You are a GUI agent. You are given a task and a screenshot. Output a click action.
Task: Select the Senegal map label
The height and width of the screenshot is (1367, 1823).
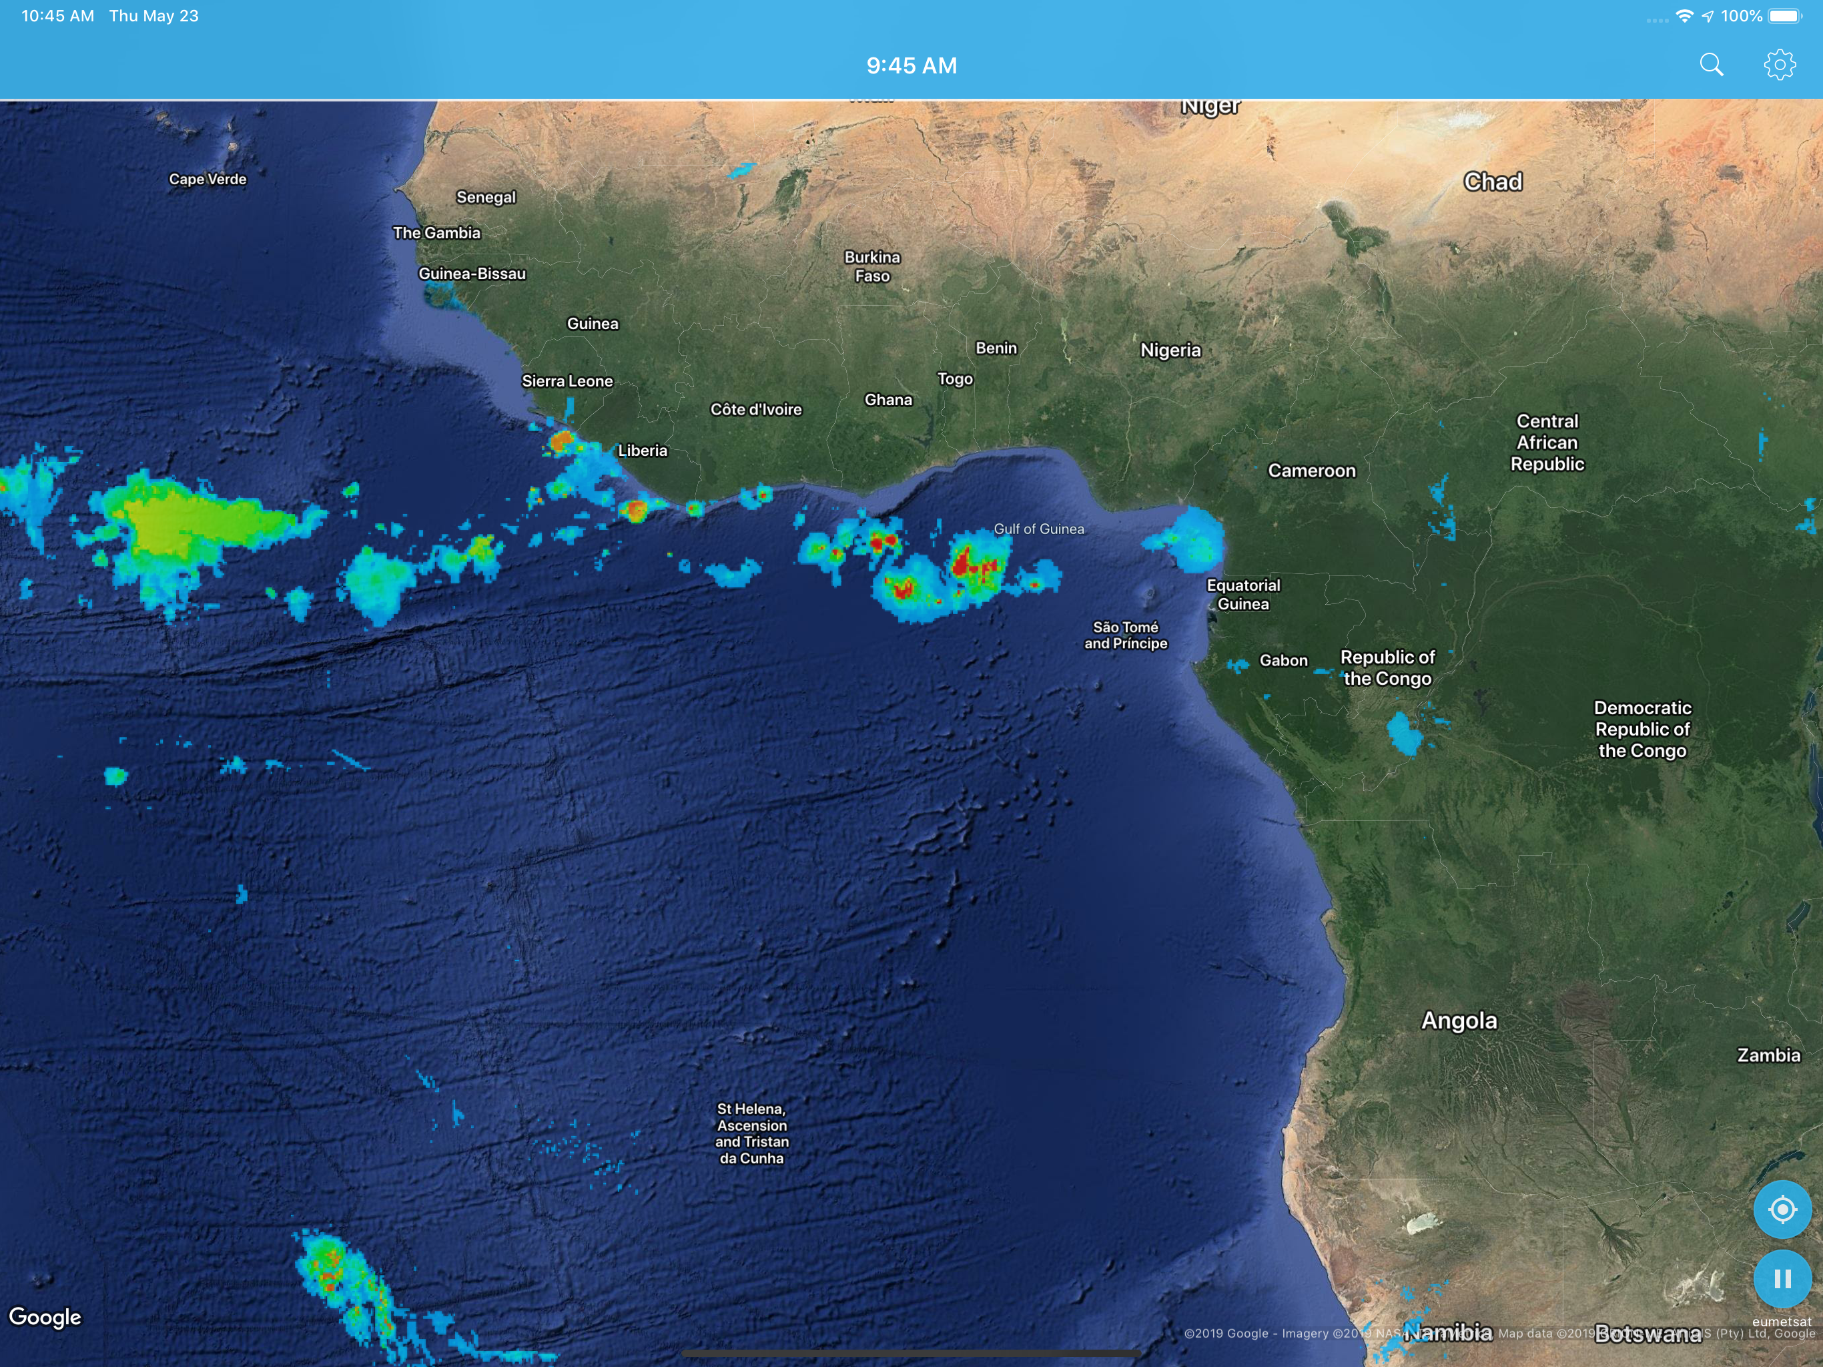pos(486,197)
